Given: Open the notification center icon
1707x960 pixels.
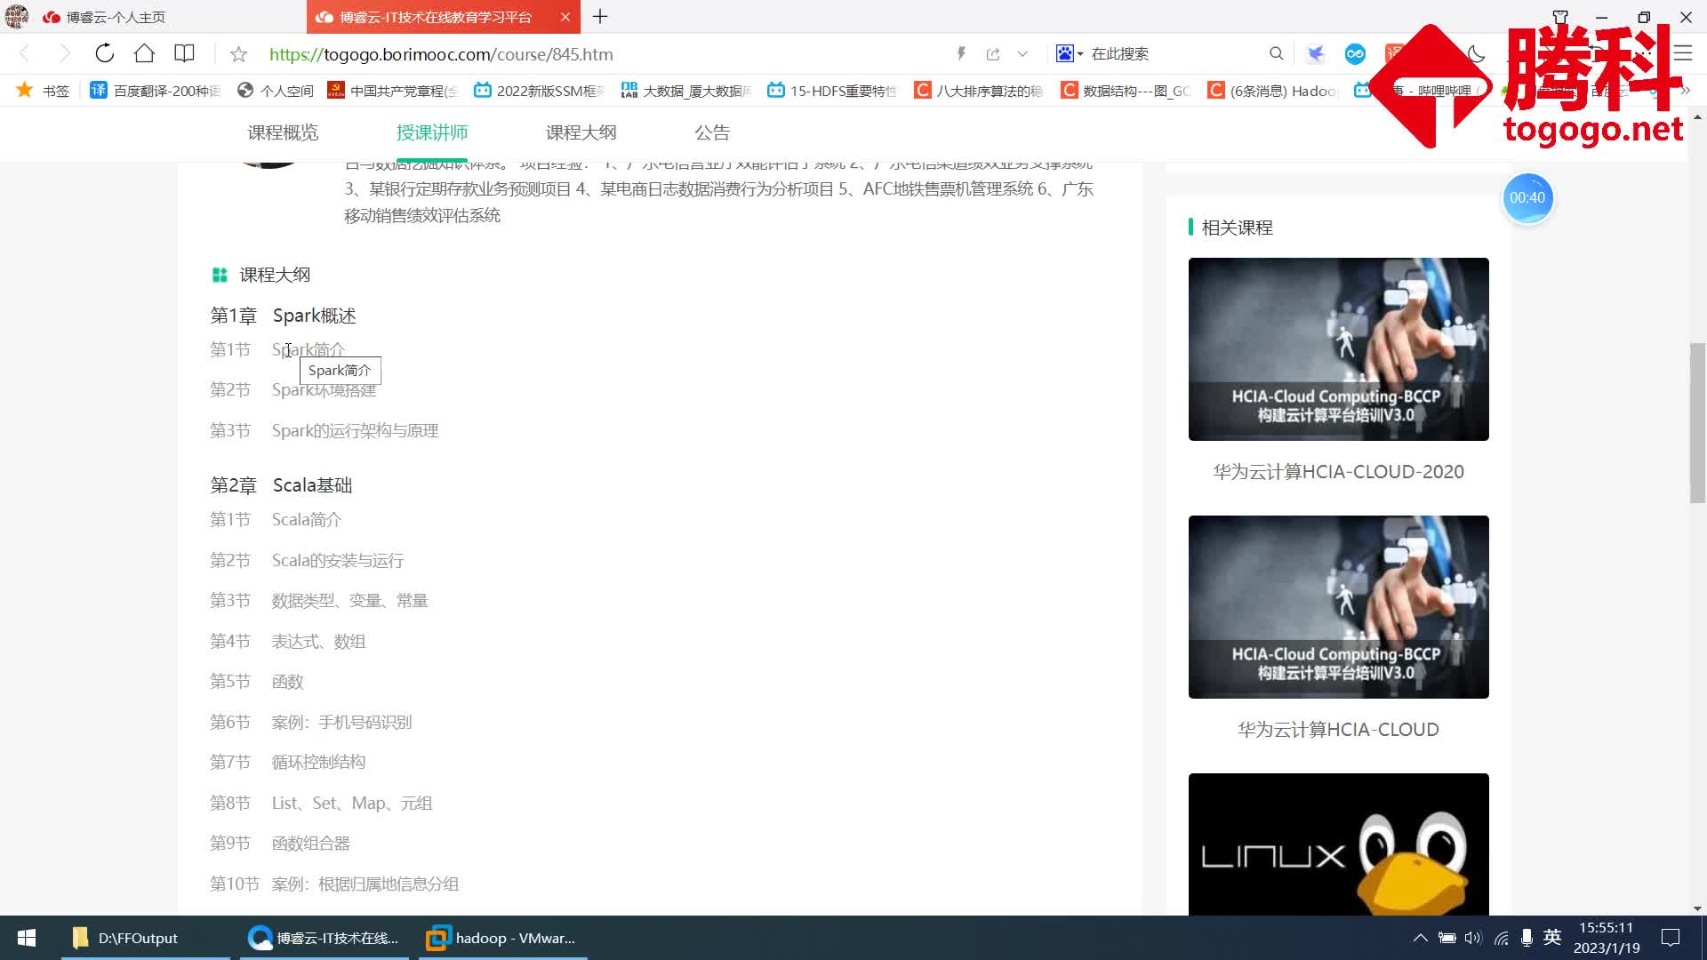Looking at the screenshot, I should (x=1671, y=938).
